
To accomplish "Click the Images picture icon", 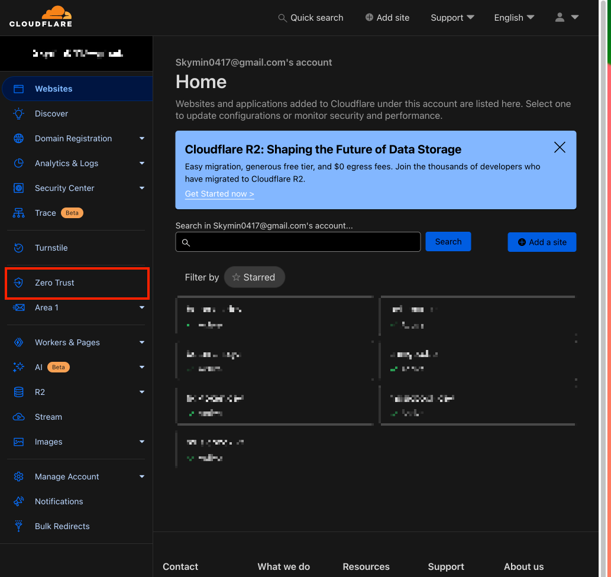I will (x=19, y=442).
